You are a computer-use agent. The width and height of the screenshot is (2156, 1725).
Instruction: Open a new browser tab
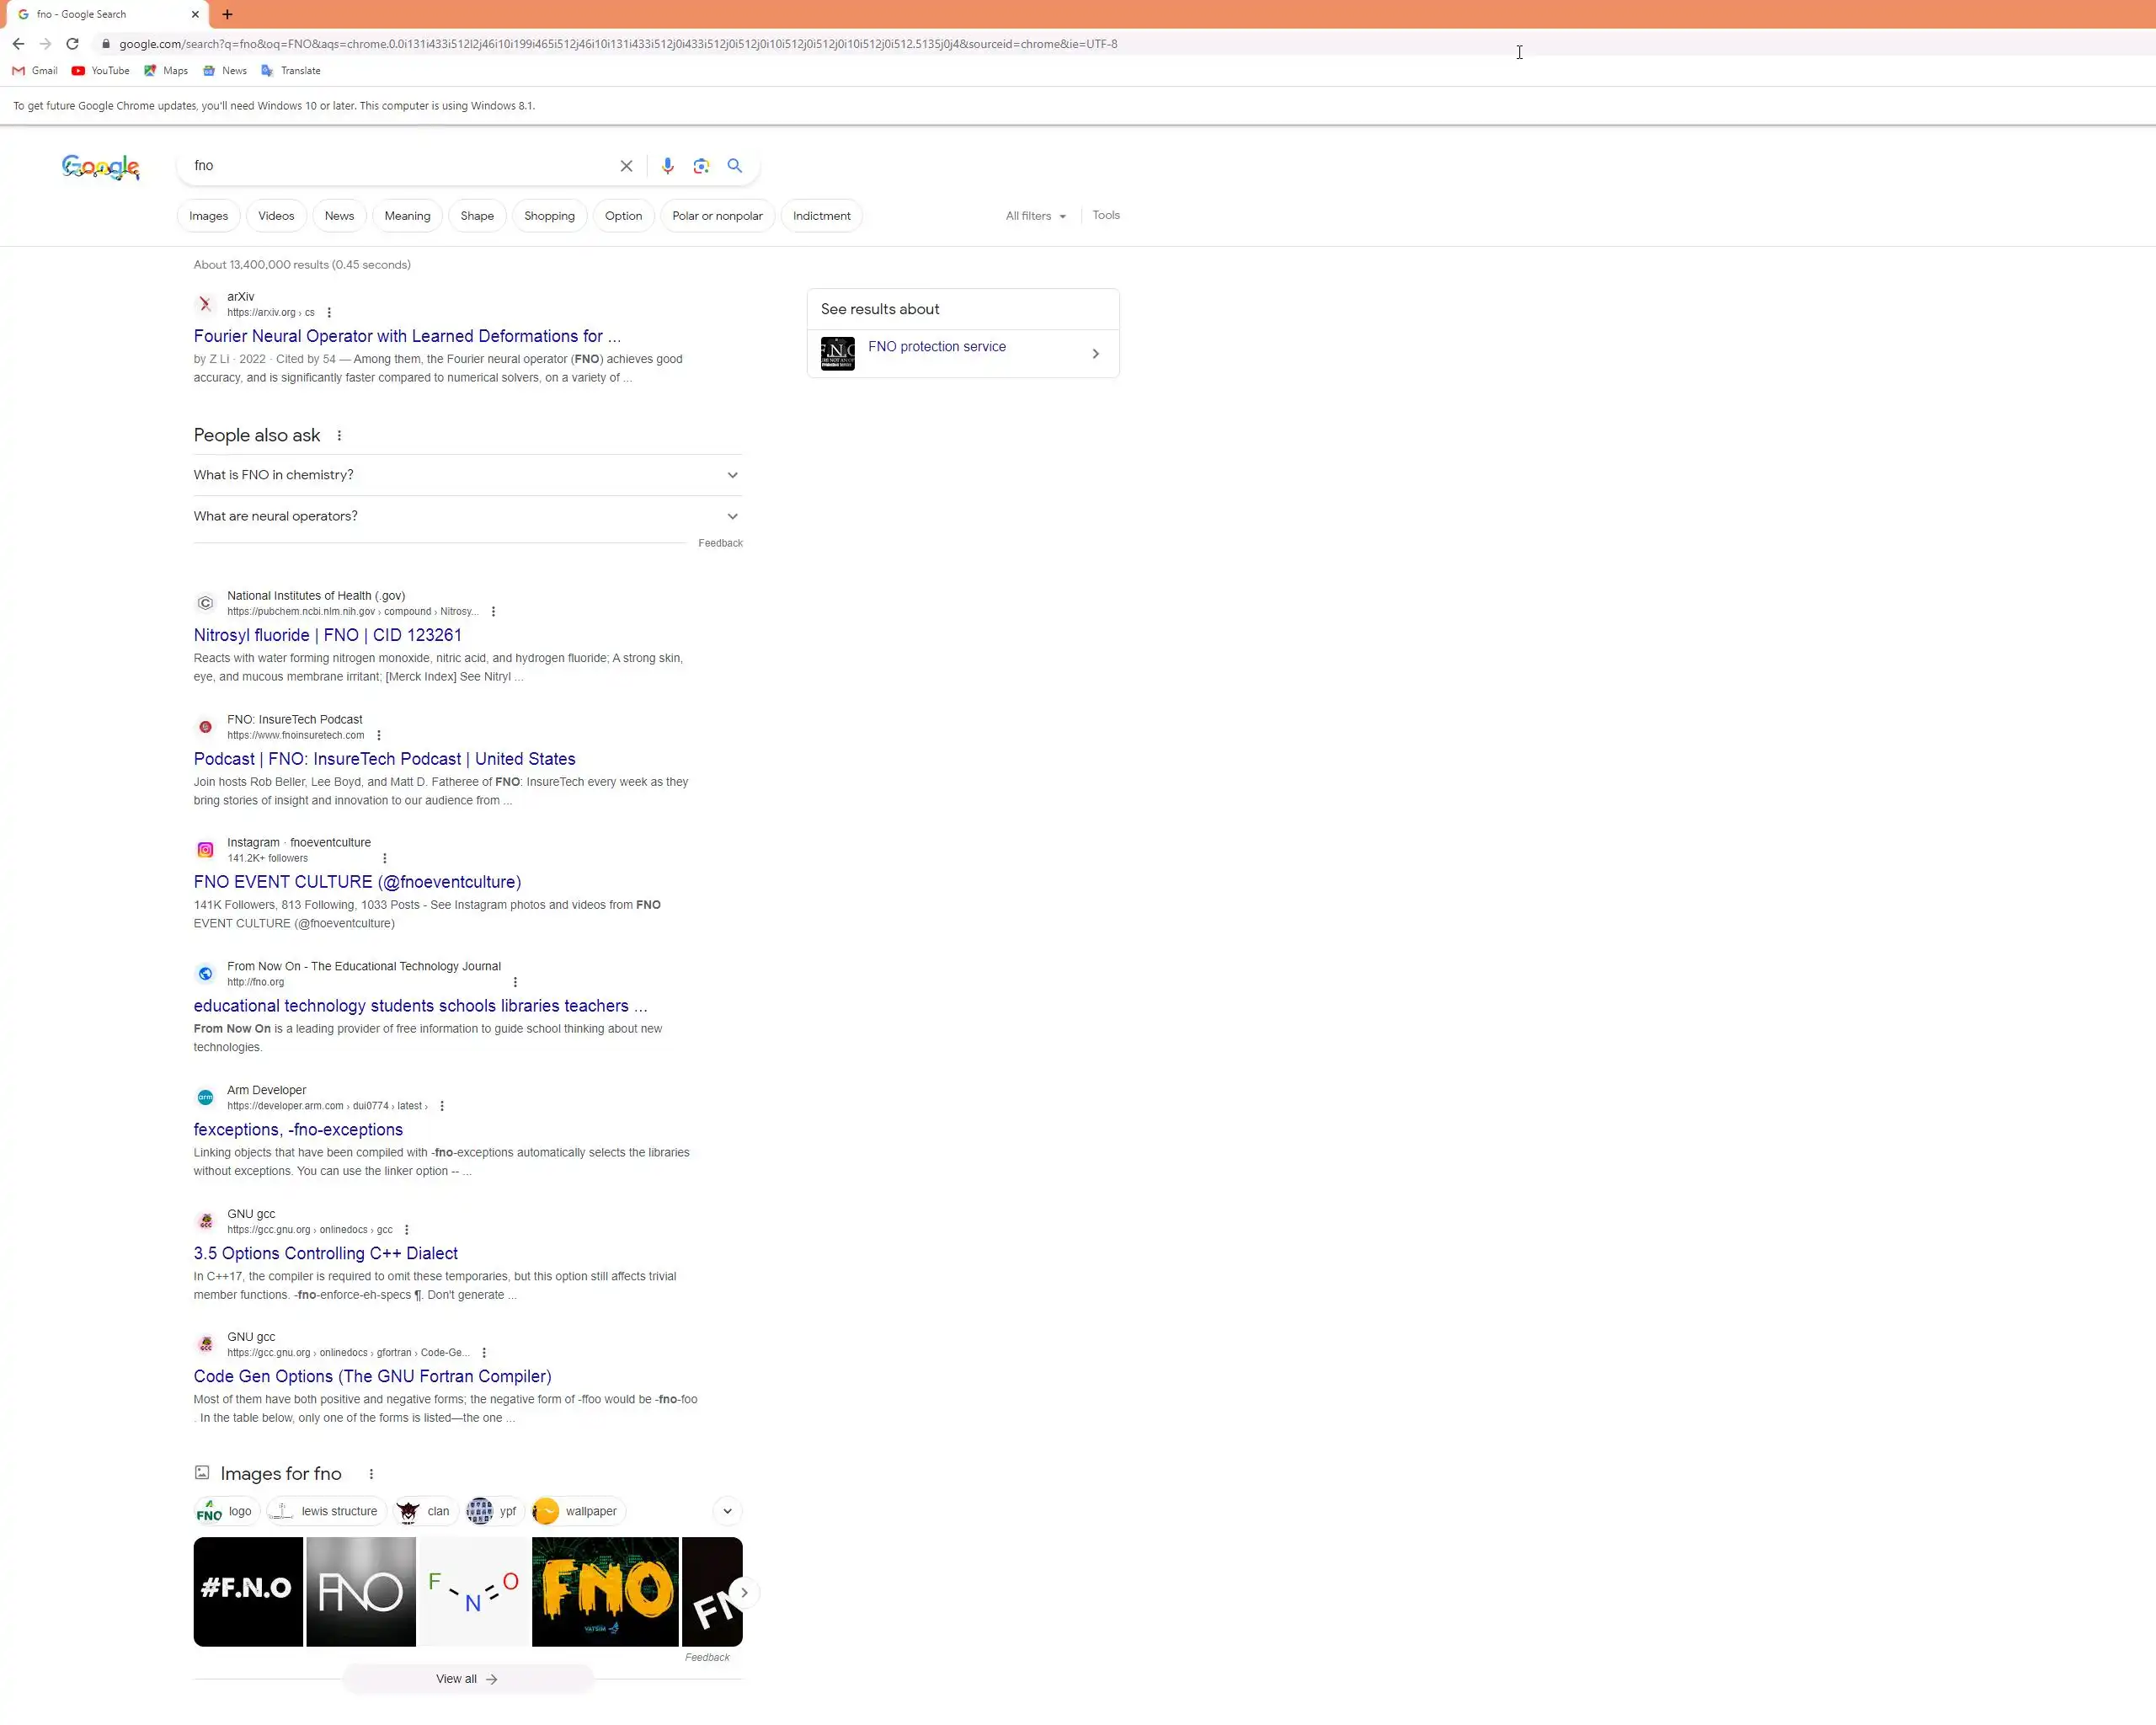tap(227, 14)
